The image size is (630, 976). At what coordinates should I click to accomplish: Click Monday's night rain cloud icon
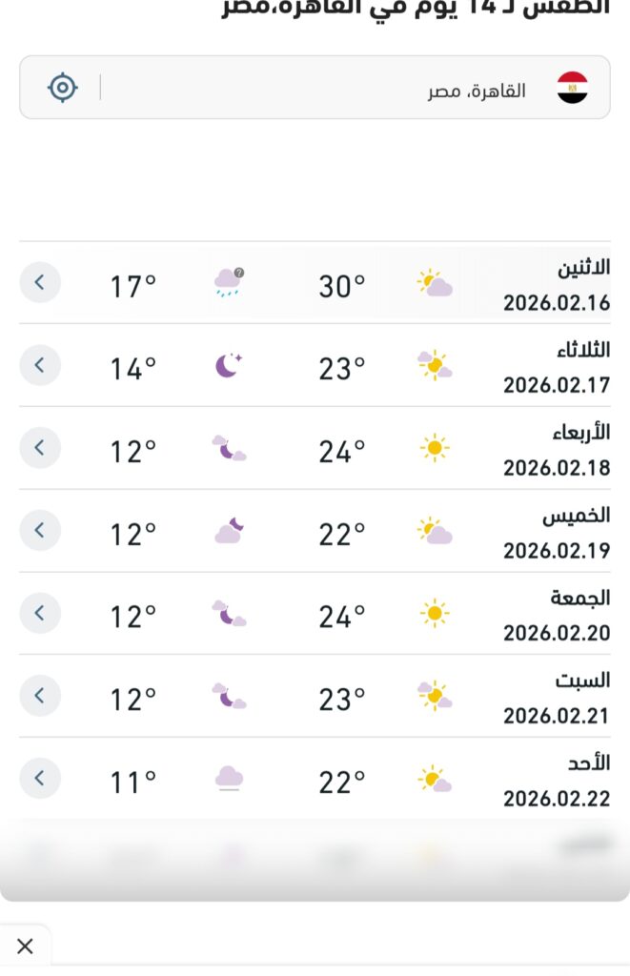[x=229, y=282]
